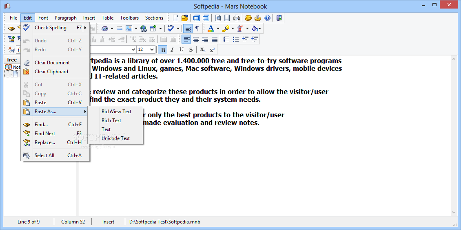Toggle Center alignment
Viewport: 461px width, 230px height.
(196, 39)
